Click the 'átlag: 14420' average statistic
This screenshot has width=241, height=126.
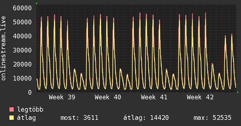[x=146, y=118]
